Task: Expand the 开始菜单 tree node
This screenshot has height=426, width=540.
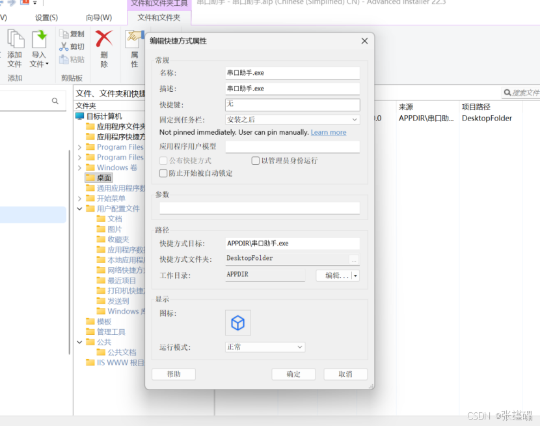Action: [x=79, y=199]
